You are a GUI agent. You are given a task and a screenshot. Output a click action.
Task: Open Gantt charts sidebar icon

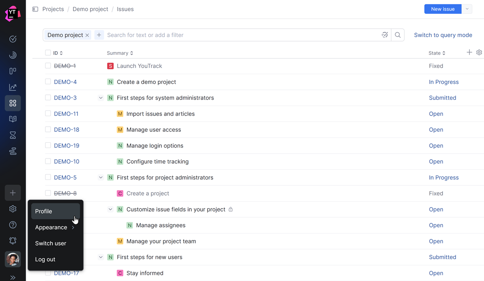(13, 152)
